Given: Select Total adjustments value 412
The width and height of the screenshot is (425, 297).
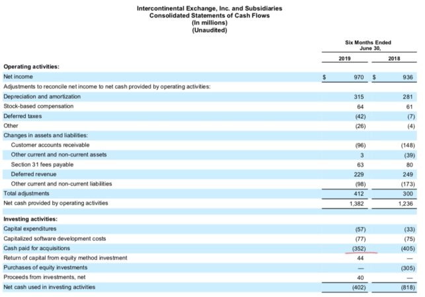Looking at the screenshot, I should point(359,194).
